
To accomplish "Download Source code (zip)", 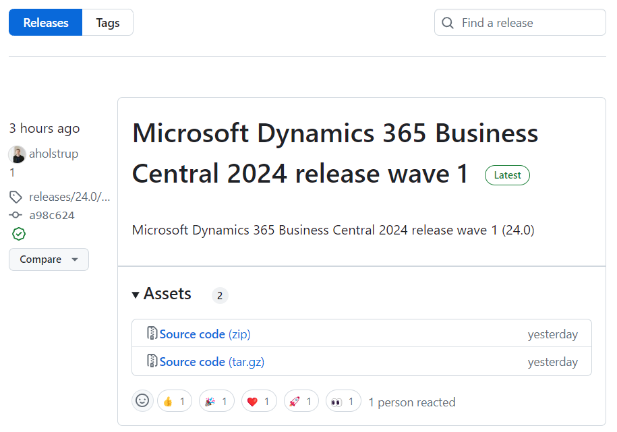I will (x=204, y=334).
